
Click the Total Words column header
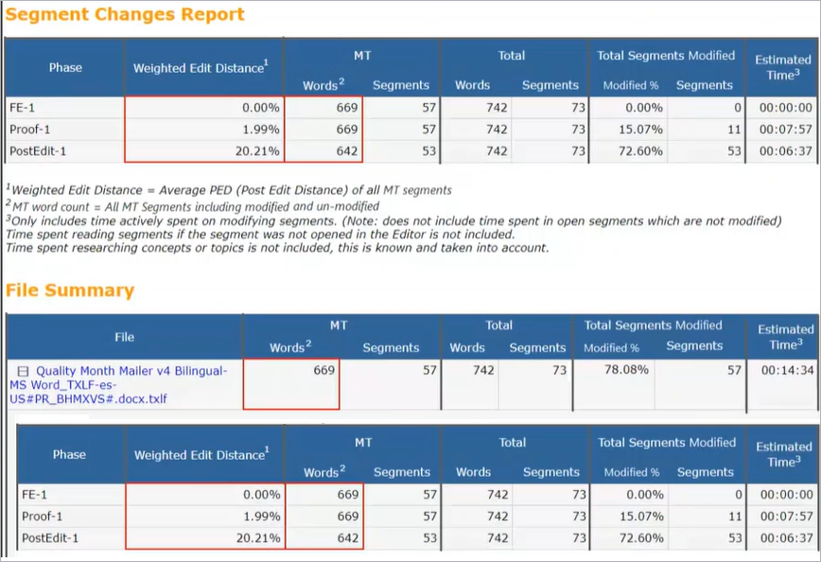472,84
